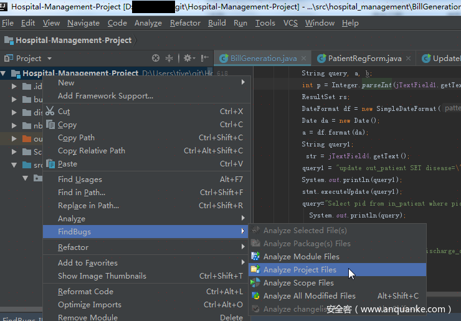Click the Analyze Scope Files icon
461x321 pixels.
click(255, 282)
